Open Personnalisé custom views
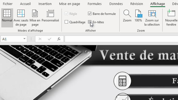Viewport: 178px width, 100px height. (x=50, y=16)
